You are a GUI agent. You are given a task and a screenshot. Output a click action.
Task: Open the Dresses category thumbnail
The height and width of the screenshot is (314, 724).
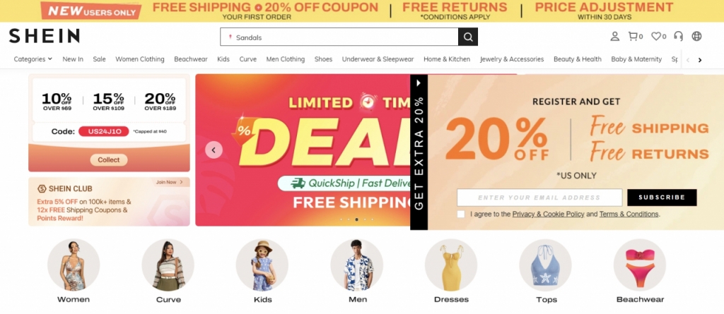(451, 271)
